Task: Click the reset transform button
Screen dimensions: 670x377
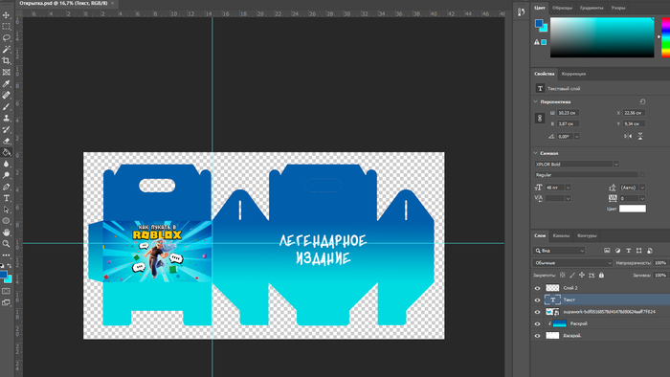Action: click(x=642, y=101)
